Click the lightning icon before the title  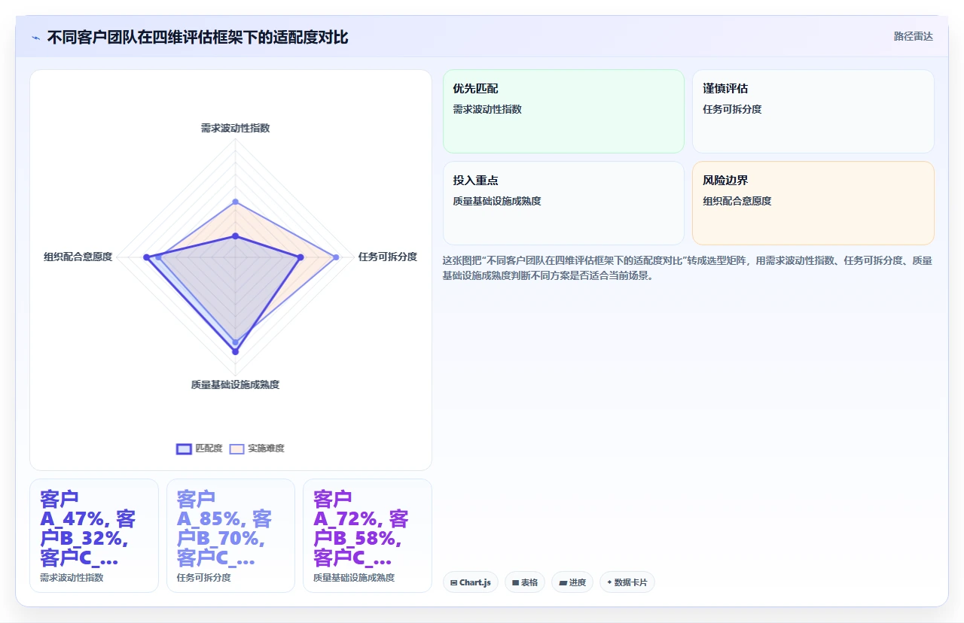[x=36, y=38]
